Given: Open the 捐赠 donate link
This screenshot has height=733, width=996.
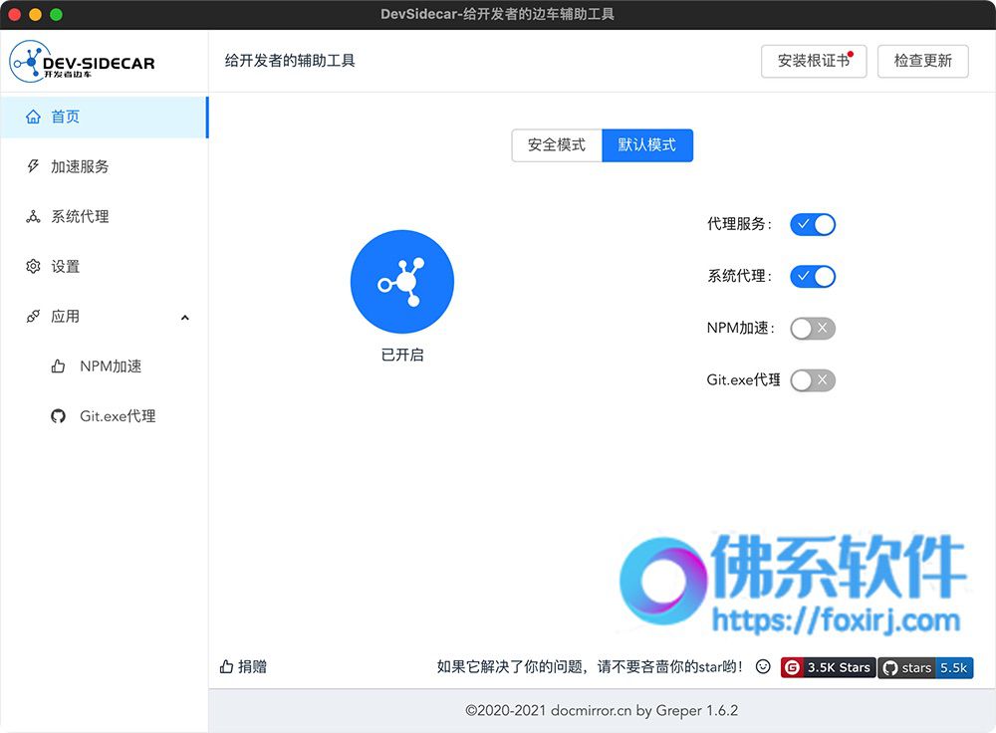Looking at the screenshot, I should (243, 666).
